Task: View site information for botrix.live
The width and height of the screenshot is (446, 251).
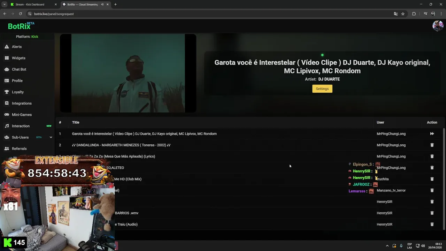Action: pos(30,14)
